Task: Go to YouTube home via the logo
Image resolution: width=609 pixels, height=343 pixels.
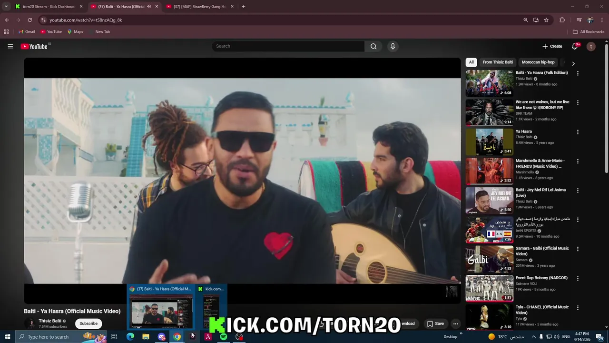Action: 34,46
